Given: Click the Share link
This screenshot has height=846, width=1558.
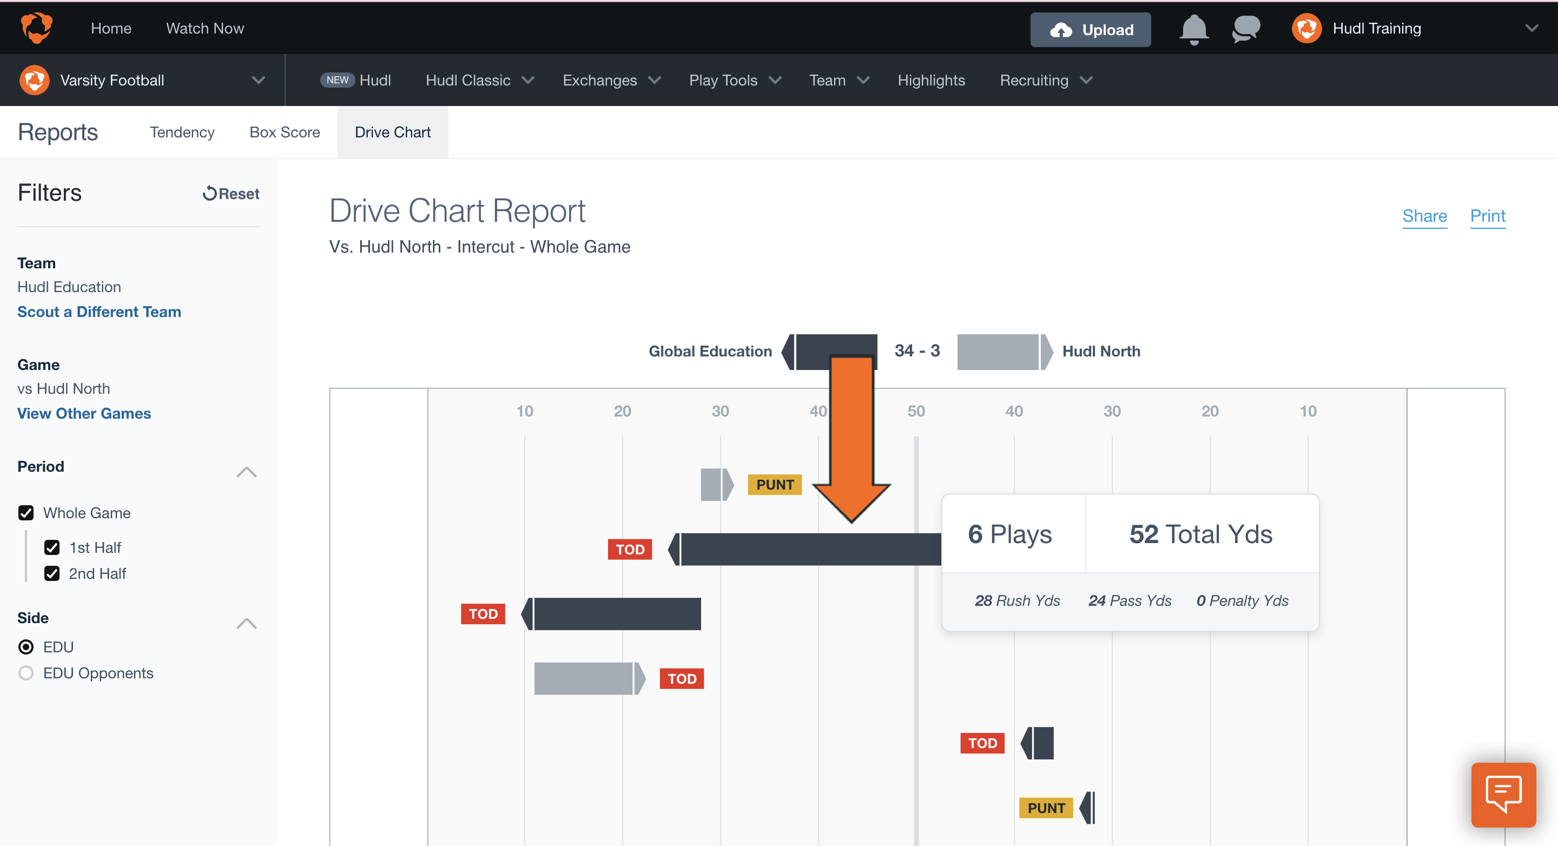Looking at the screenshot, I should pos(1424,216).
